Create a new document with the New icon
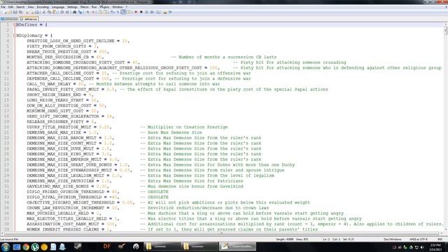 pyautogui.click(x=4, y=13)
